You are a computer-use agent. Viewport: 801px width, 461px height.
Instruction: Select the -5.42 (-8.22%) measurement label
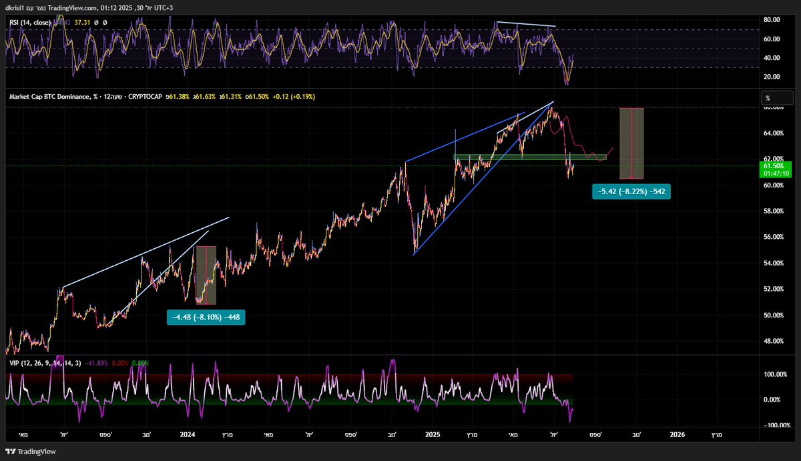pos(631,191)
